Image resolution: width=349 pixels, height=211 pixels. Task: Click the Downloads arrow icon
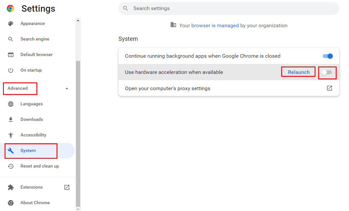[11, 120]
